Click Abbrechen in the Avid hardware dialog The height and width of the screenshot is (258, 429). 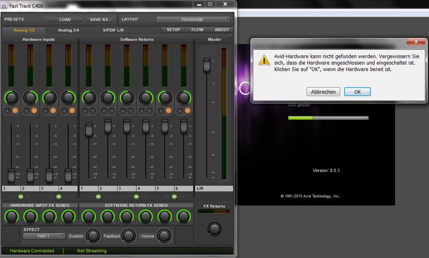pyautogui.click(x=323, y=92)
